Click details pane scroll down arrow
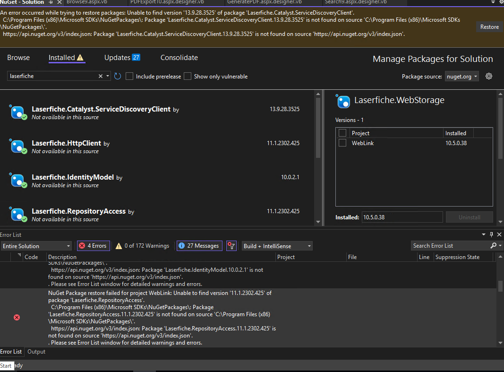 pos(501,222)
